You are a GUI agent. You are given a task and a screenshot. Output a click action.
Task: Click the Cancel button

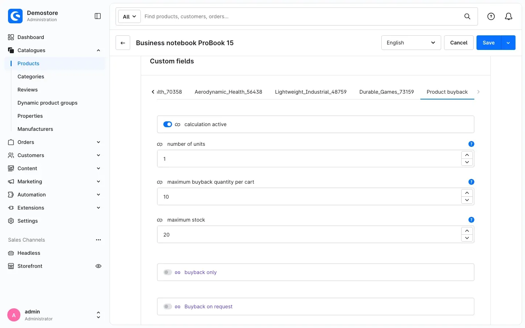tap(459, 43)
